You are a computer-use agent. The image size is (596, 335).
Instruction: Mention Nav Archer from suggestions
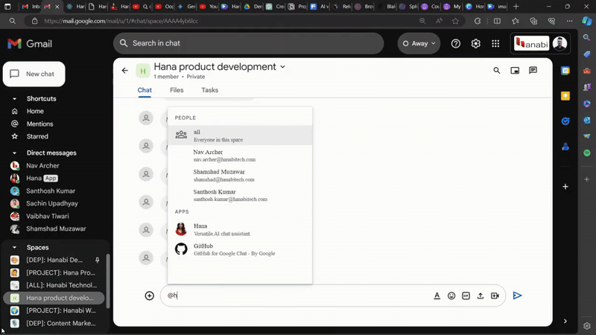[x=240, y=156]
